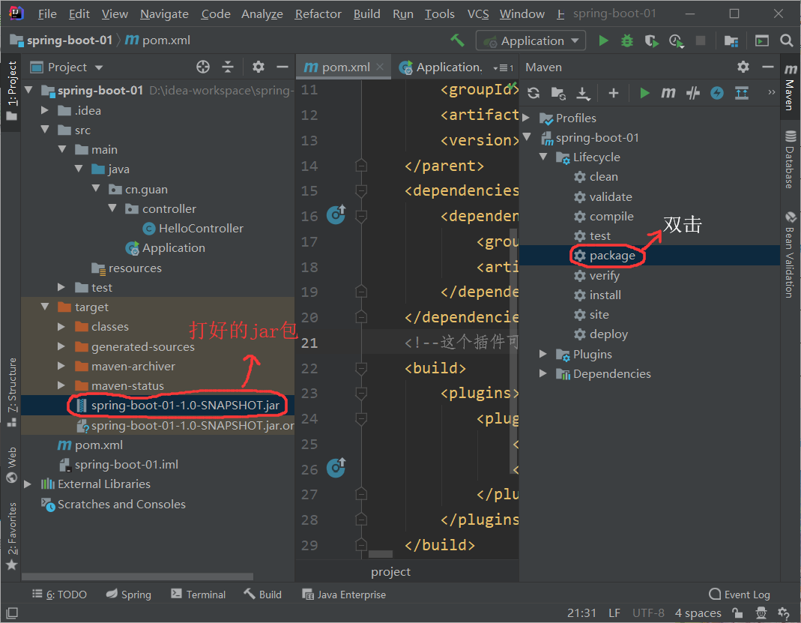Open the Refactor menu
Screen dimensions: 801x623
[x=318, y=13]
